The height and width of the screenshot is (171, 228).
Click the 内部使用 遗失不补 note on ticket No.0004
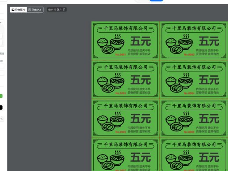[x=207, y=89]
